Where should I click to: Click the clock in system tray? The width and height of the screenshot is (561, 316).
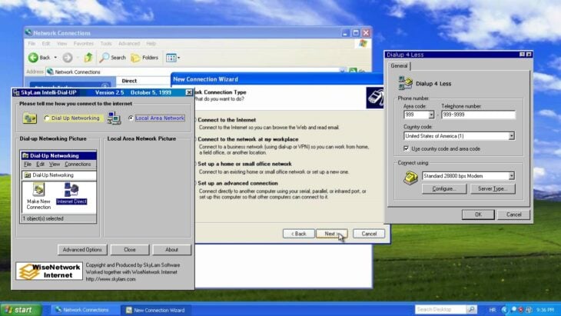(x=546, y=310)
